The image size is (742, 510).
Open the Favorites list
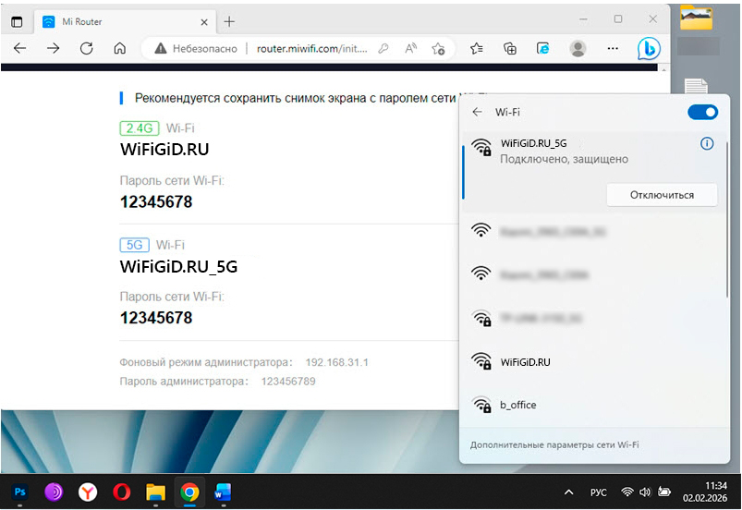[477, 48]
